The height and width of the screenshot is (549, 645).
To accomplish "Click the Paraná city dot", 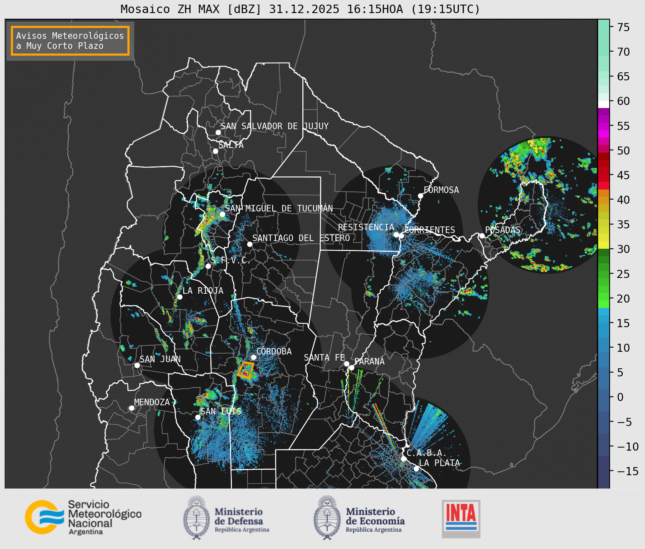I will (x=352, y=368).
